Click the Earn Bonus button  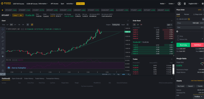point(81,4)
